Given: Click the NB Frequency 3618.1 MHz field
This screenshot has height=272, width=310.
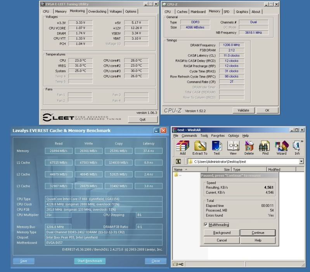Looking at the screenshot, I should (253, 33).
